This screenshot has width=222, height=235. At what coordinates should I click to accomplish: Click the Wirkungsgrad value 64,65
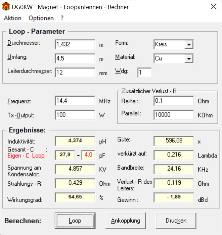(75, 197)
